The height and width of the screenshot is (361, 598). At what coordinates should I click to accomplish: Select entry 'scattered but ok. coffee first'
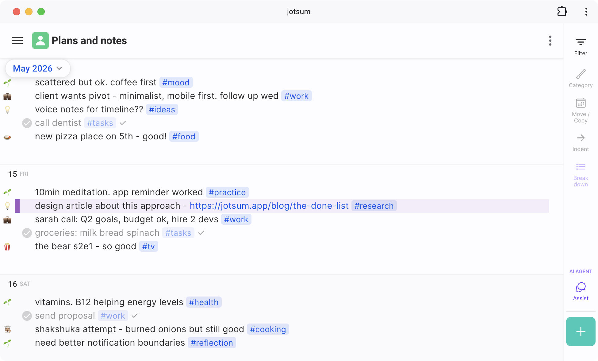pyautogui.click(x=96, y=82)
